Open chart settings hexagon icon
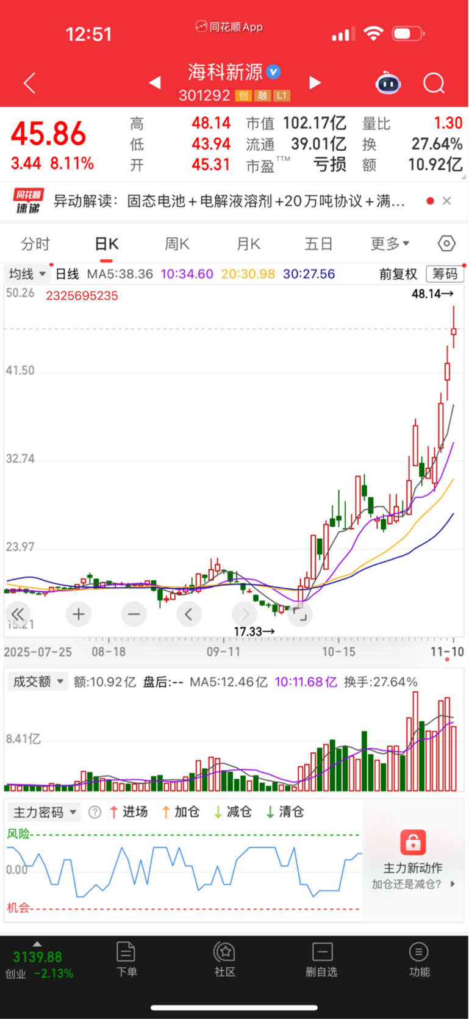This screenshot has width=469, height=1019. click(446, 243)
